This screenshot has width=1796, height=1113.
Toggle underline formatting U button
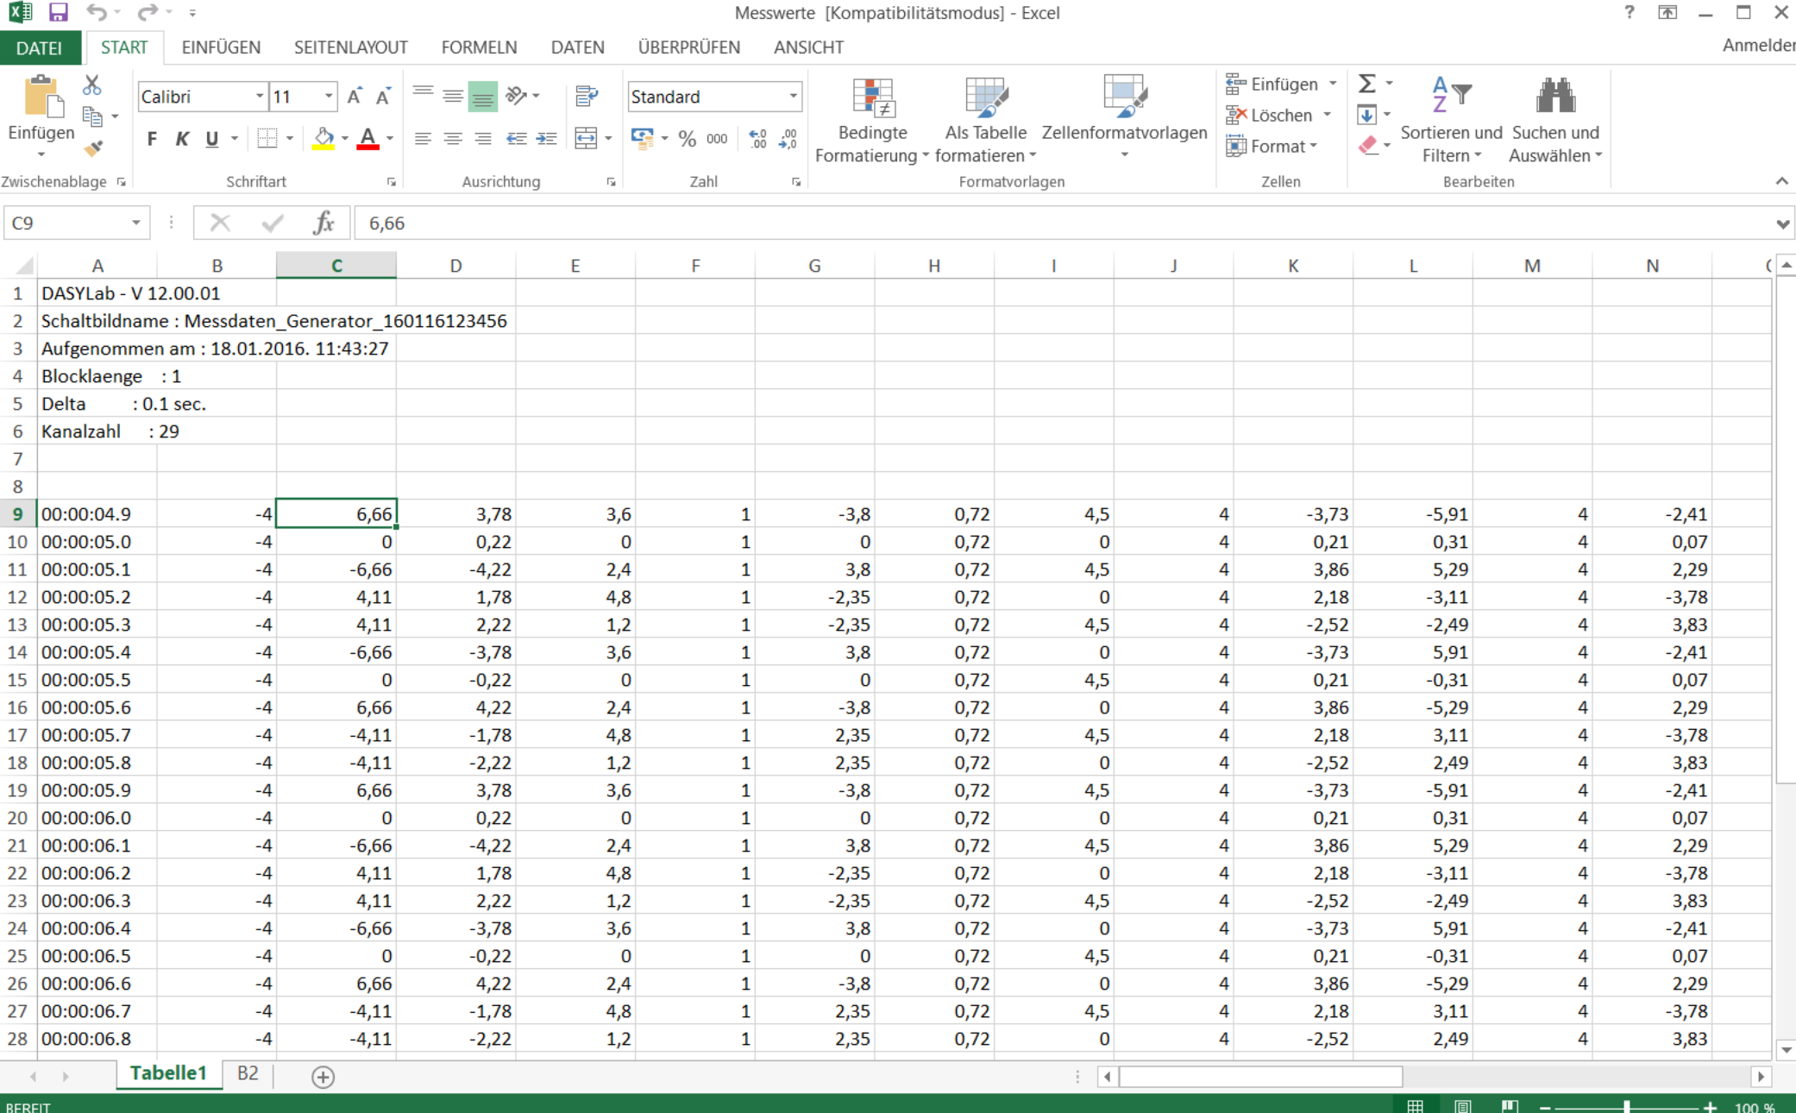coord(211,139)
